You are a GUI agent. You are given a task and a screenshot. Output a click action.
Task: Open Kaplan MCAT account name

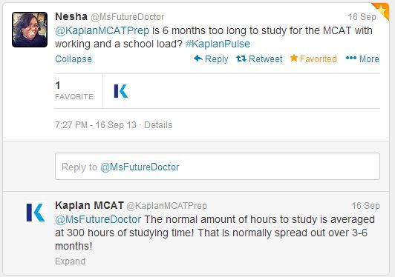89,205
